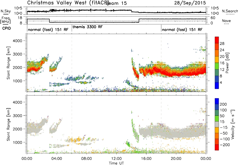Click the 12 tick on the Power colorbar
The image size is (238, 165).
click(x=222, y=70)
